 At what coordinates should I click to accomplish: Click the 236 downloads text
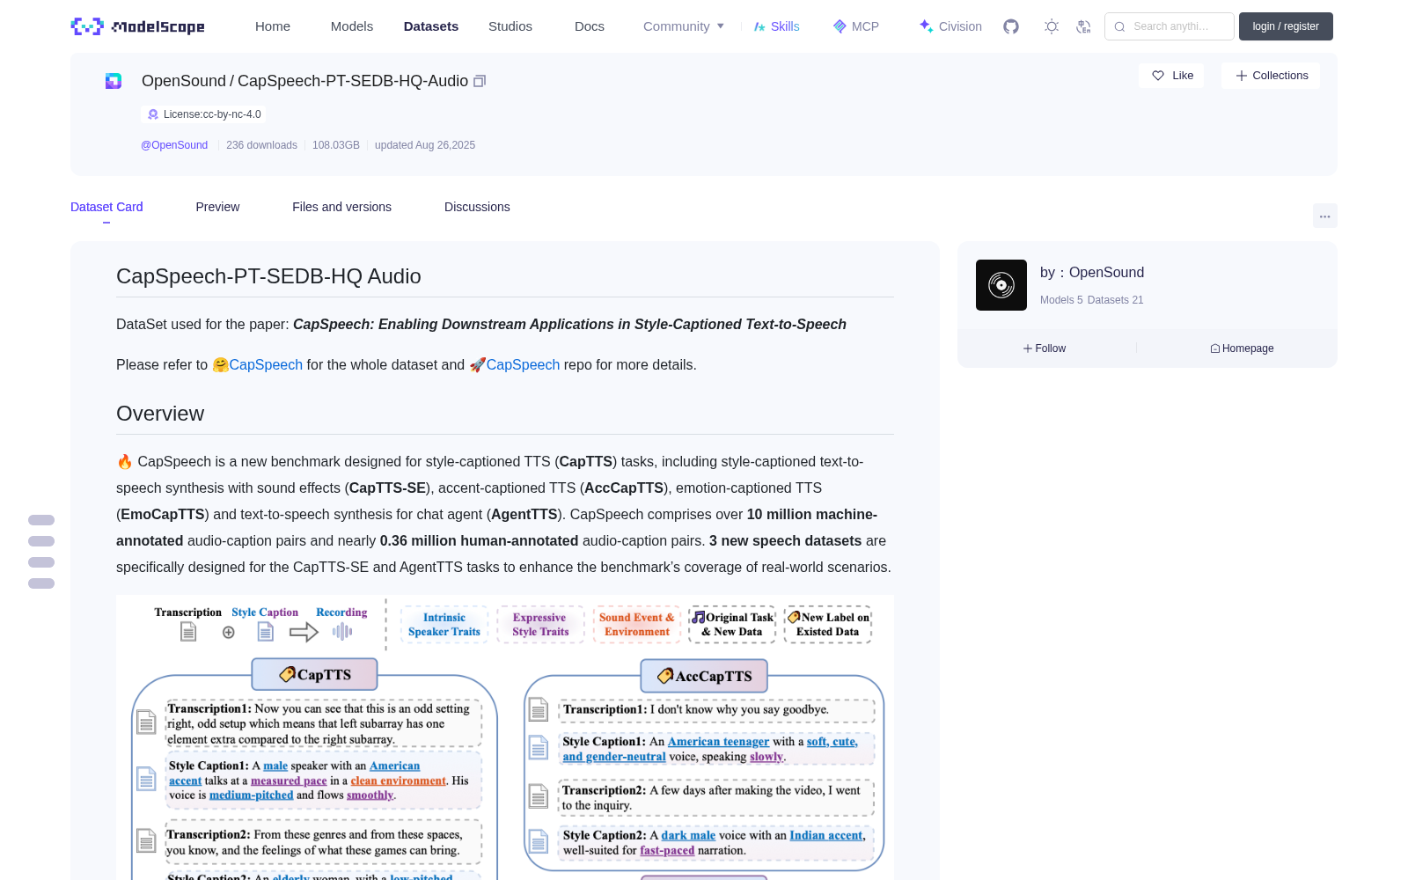click(x=261, y=145)
